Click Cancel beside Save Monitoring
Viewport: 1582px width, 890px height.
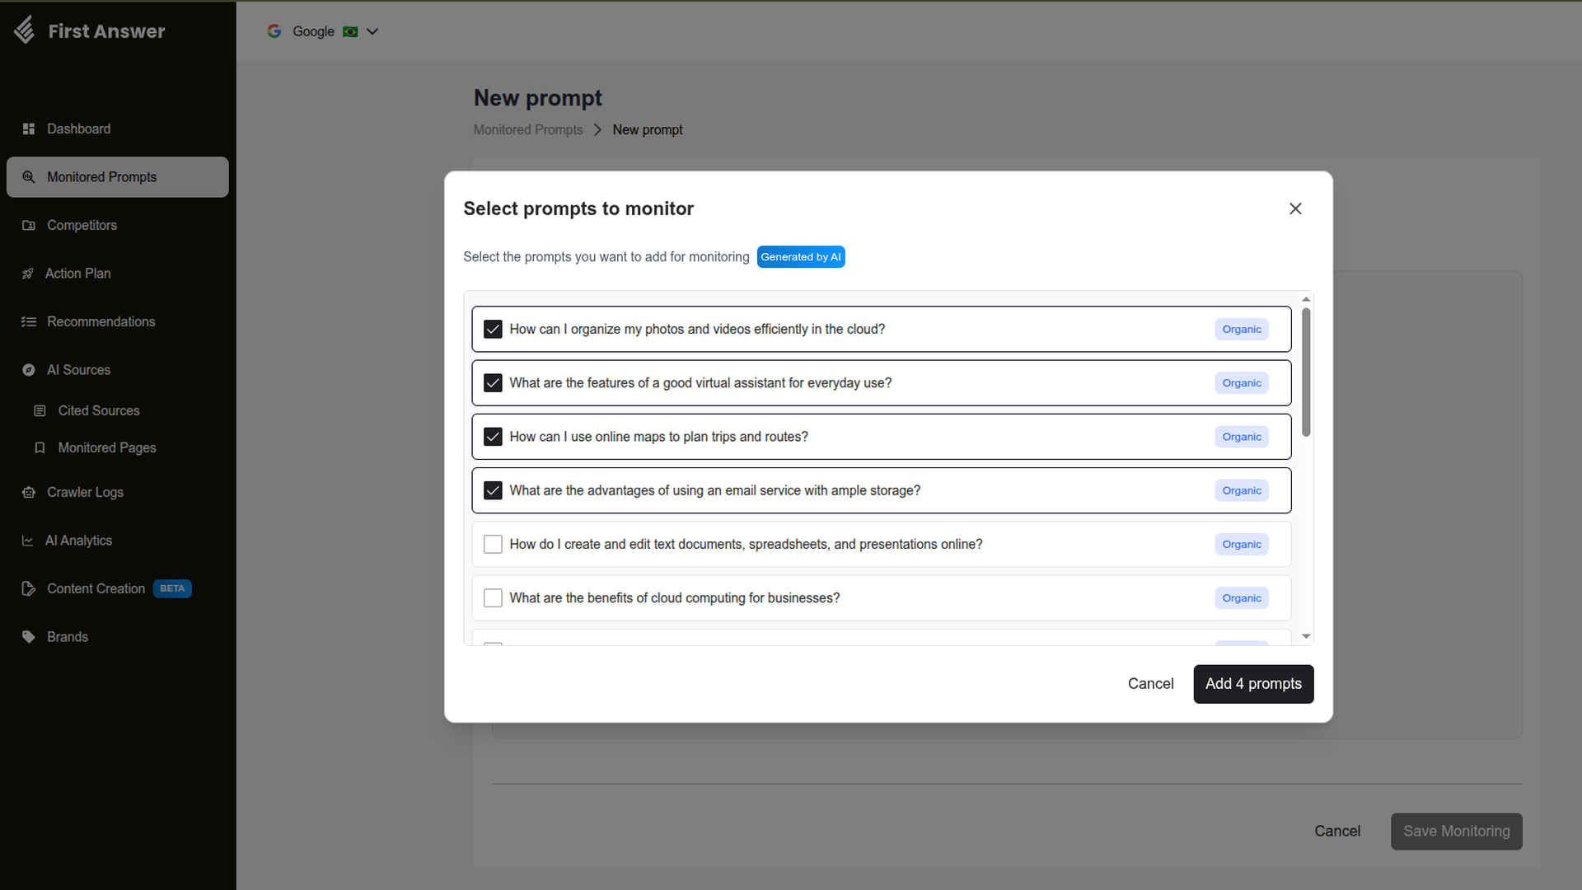[1337, 831]
